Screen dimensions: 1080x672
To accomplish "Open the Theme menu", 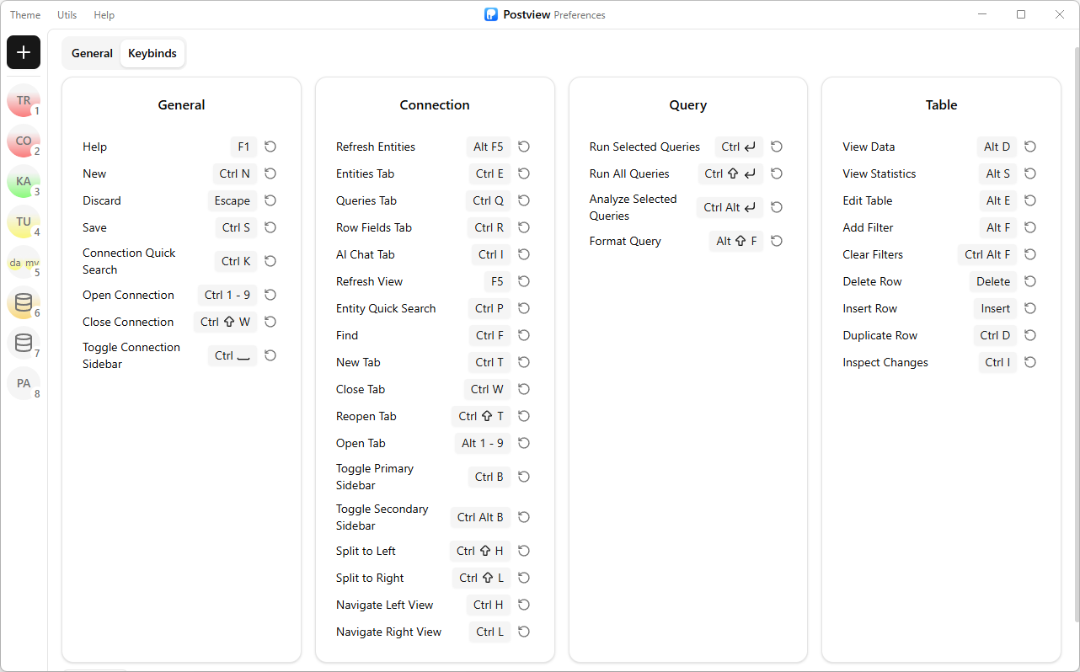I will click(25, 15).
